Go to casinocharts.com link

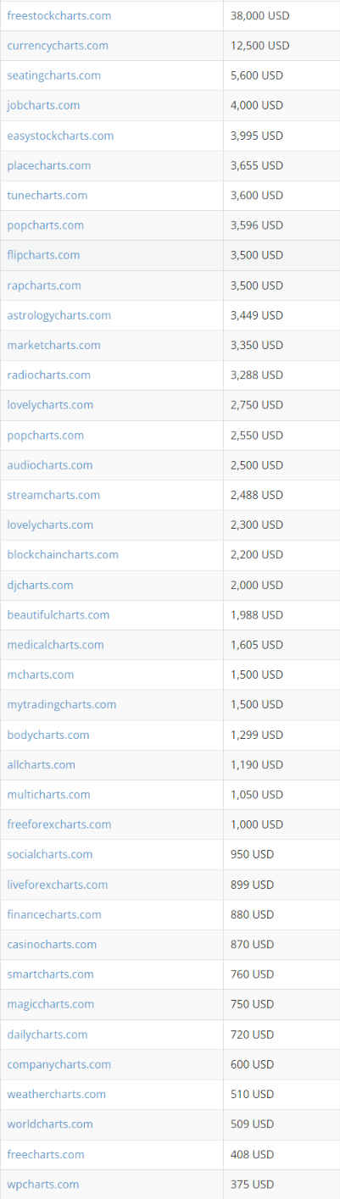52,944
